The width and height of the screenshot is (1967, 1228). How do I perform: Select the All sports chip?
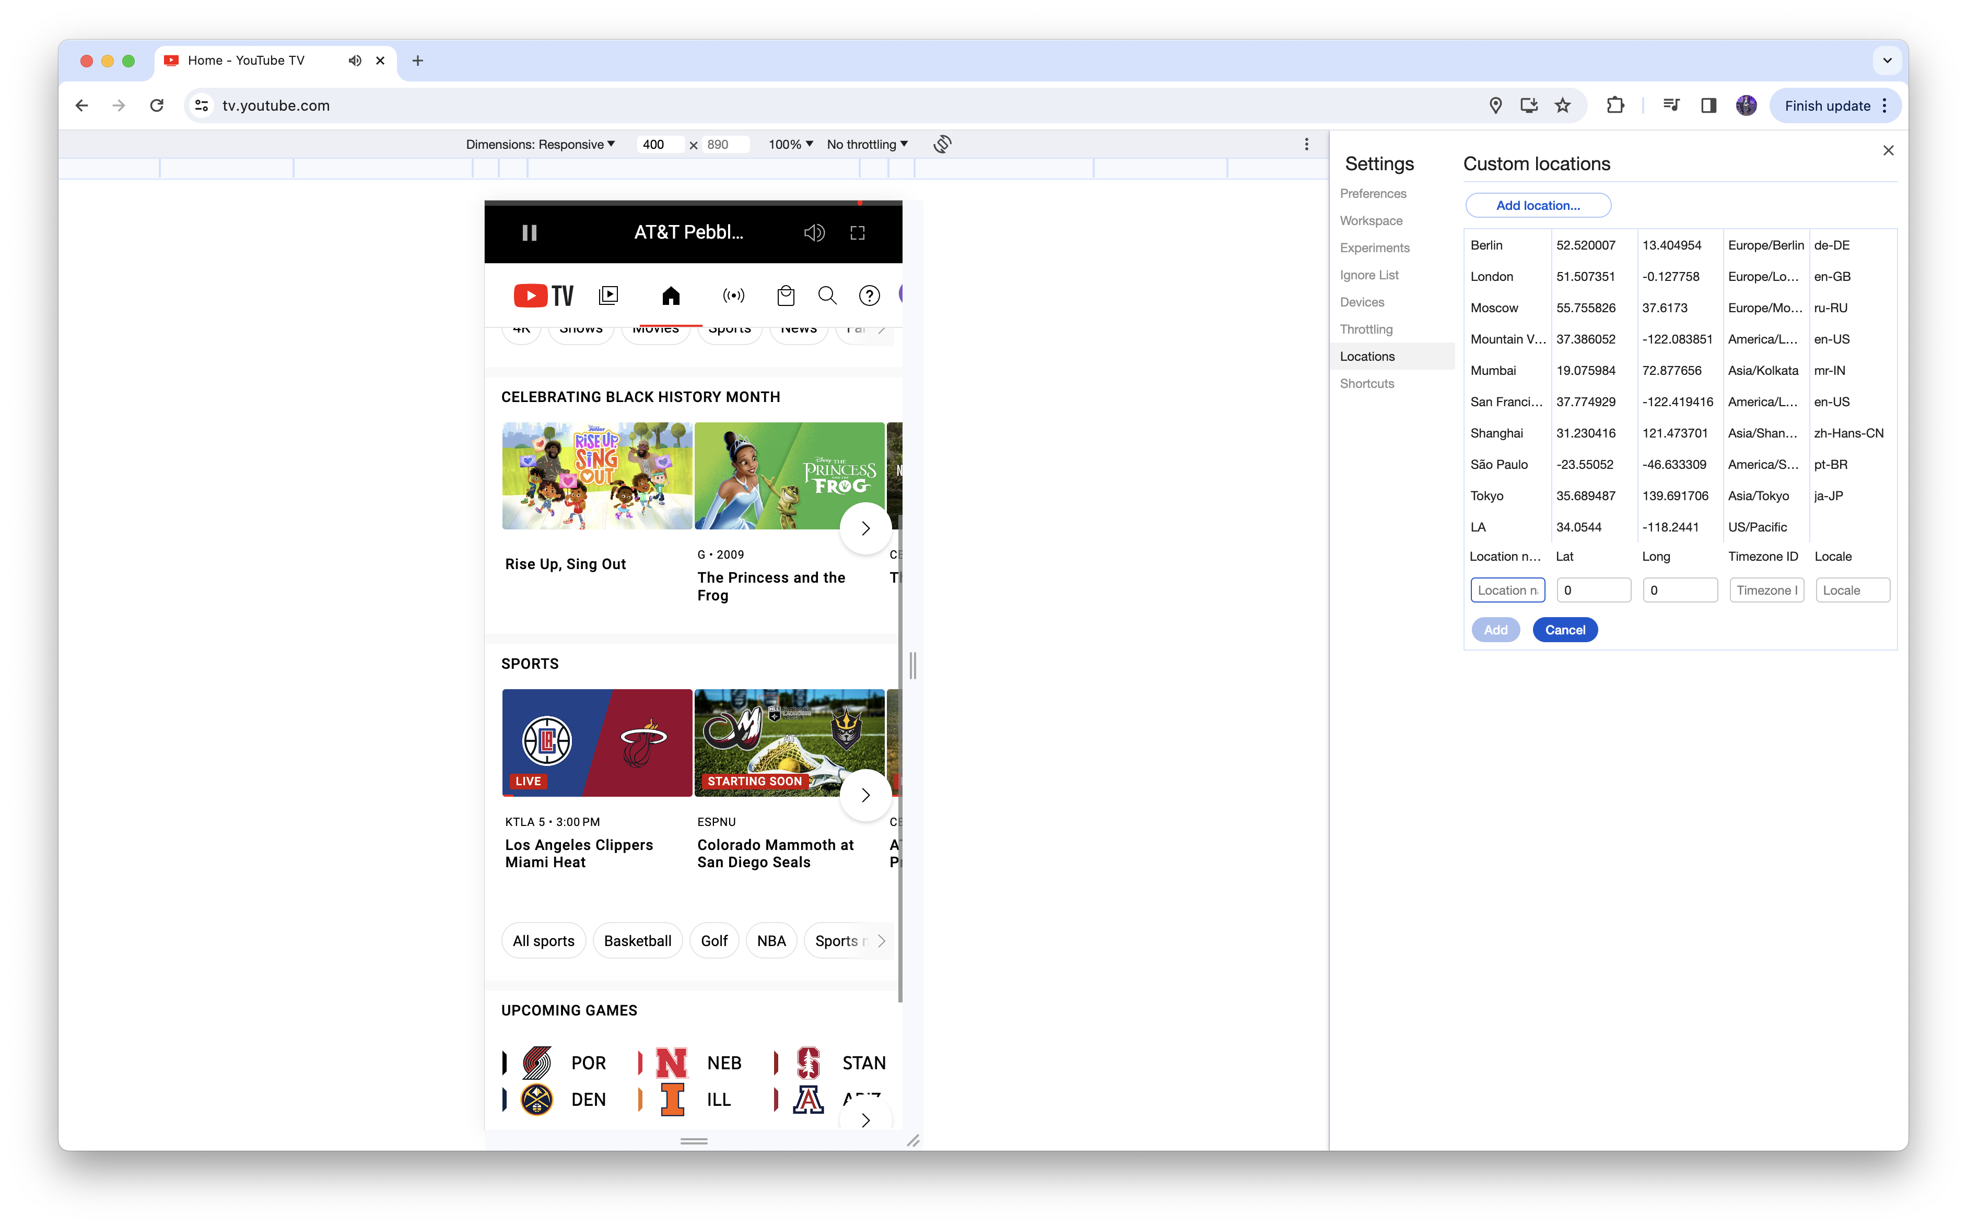(x=543, y=940)
